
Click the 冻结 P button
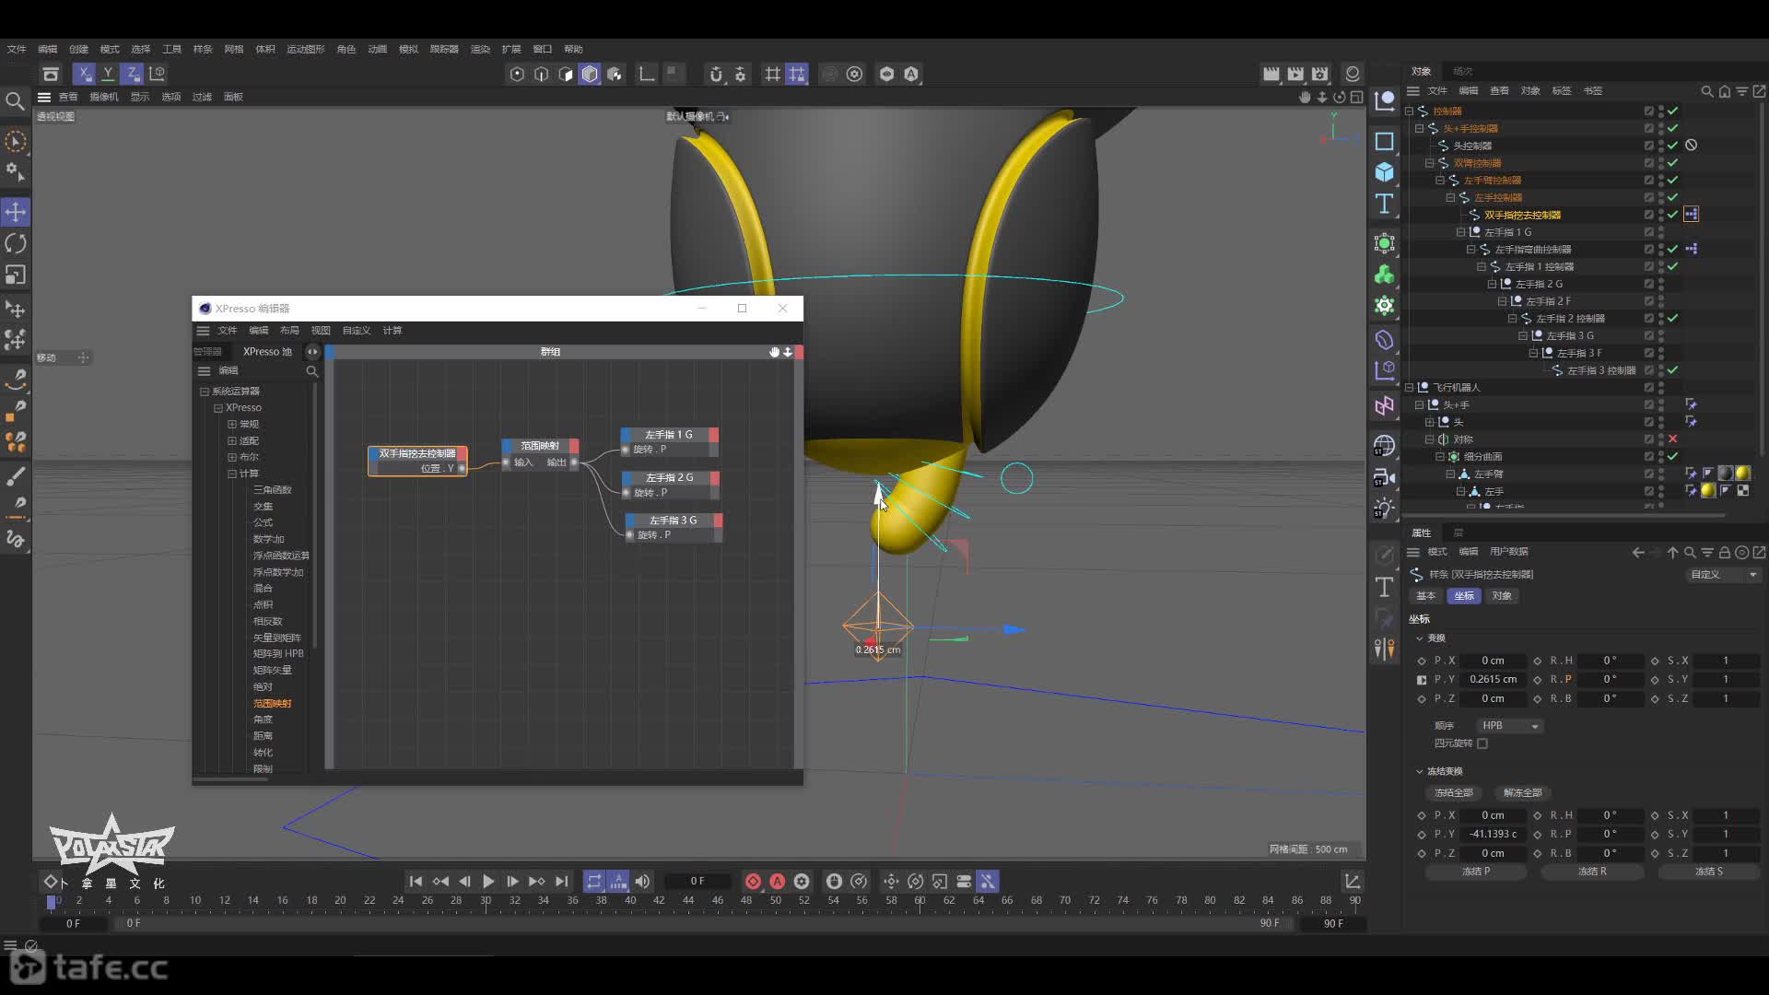pos(1476,872)
